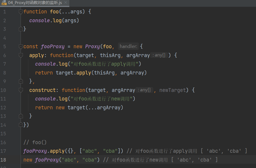
Task: Collapse the construct handler fold at line 10
Action: point(21,90)
